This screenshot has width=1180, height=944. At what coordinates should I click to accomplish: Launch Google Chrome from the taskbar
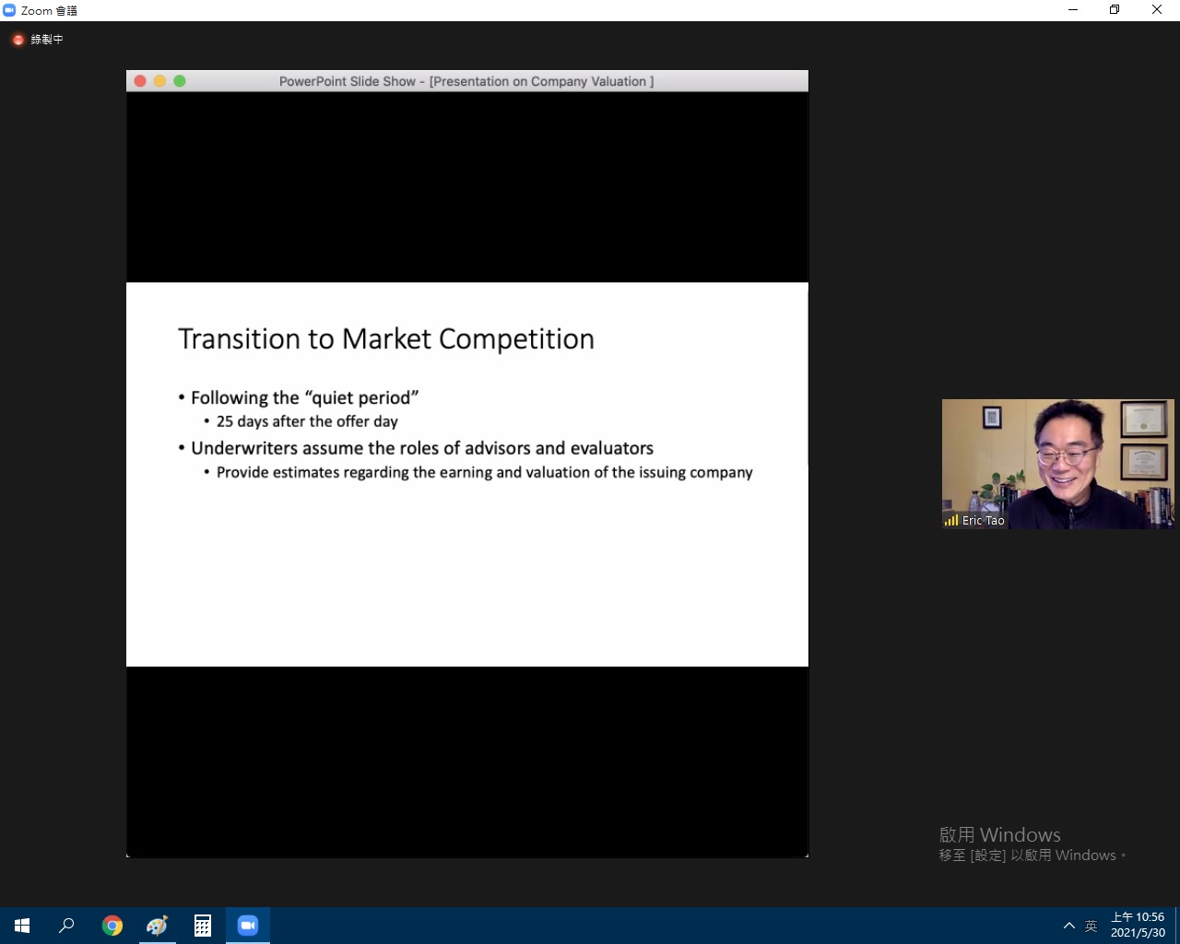coord(112,926)
